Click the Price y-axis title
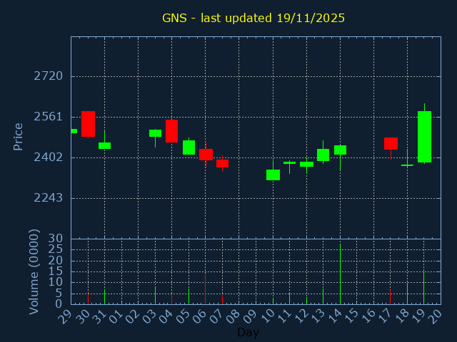The image size is (457, 342). [x=19, y=136]
